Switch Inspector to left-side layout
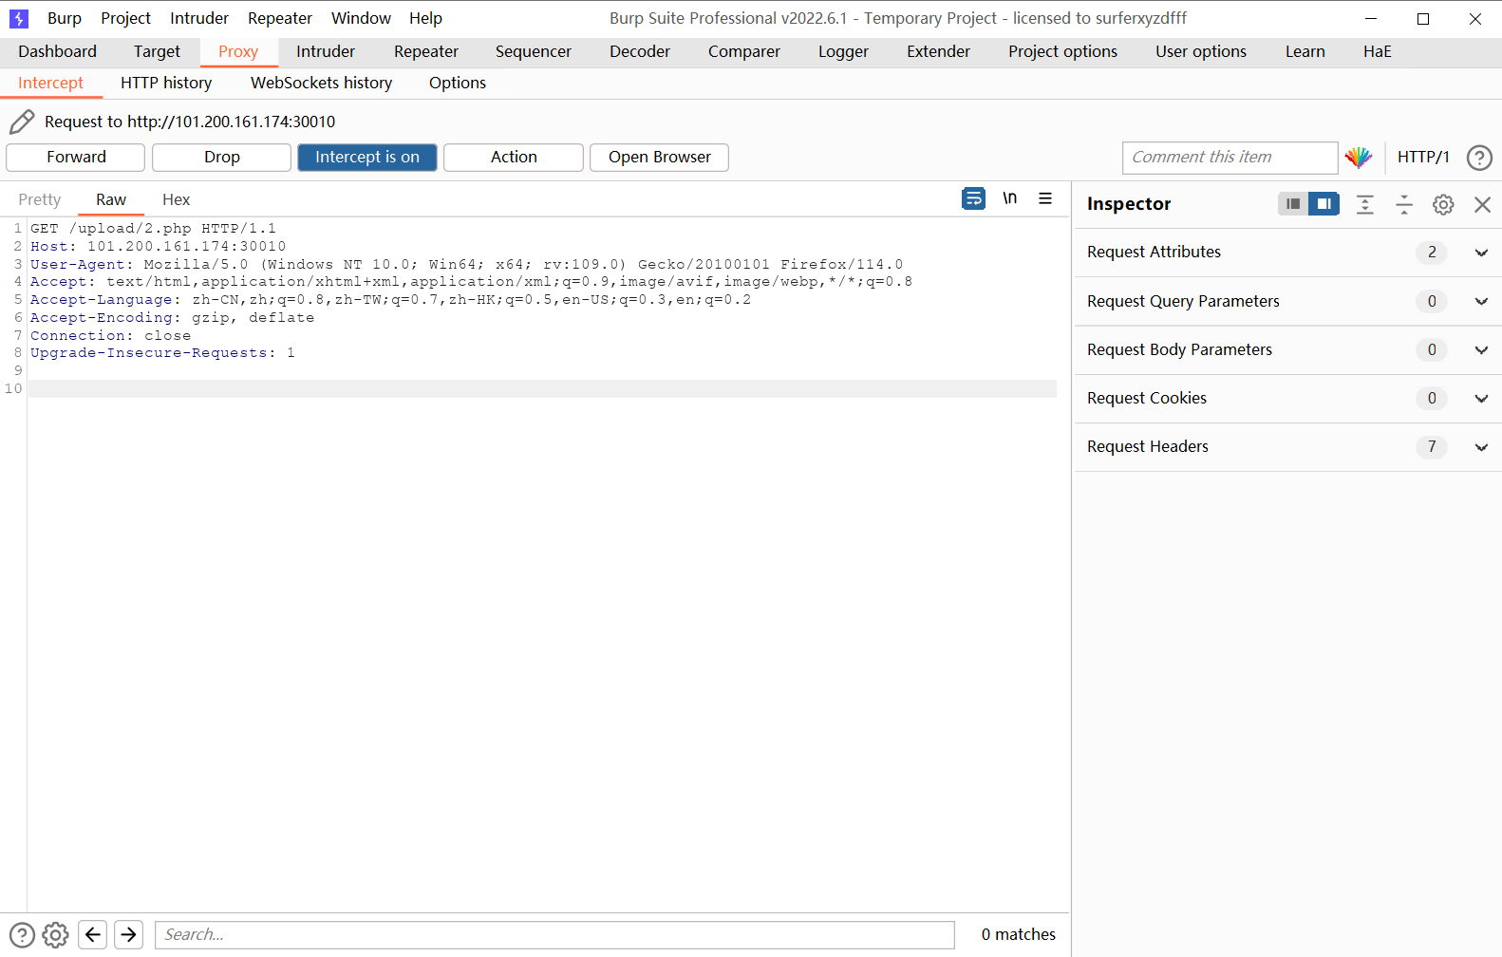 1293,204
